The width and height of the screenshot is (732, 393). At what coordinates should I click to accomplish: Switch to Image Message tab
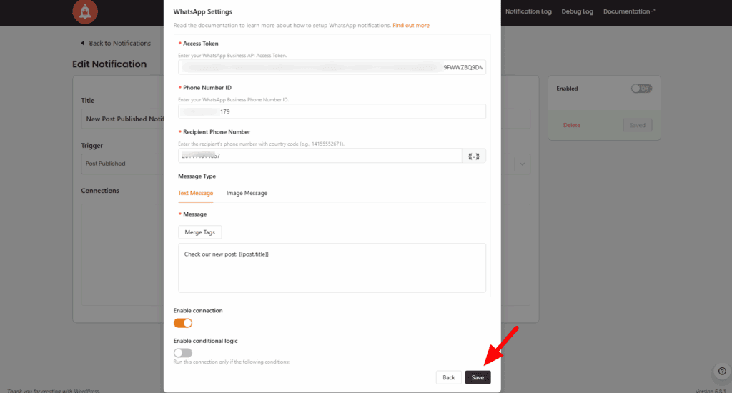tap(247, 193)
